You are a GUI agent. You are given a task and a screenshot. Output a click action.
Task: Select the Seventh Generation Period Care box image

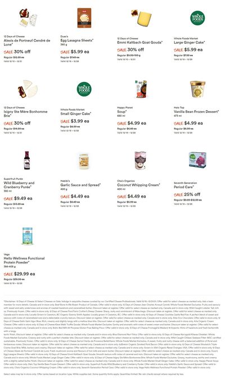point(197,160)
